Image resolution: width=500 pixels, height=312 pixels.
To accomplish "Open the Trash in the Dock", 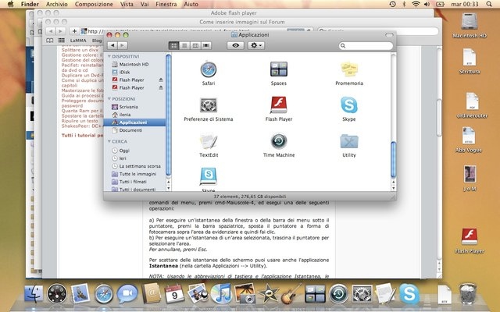I will pos(468,293).
